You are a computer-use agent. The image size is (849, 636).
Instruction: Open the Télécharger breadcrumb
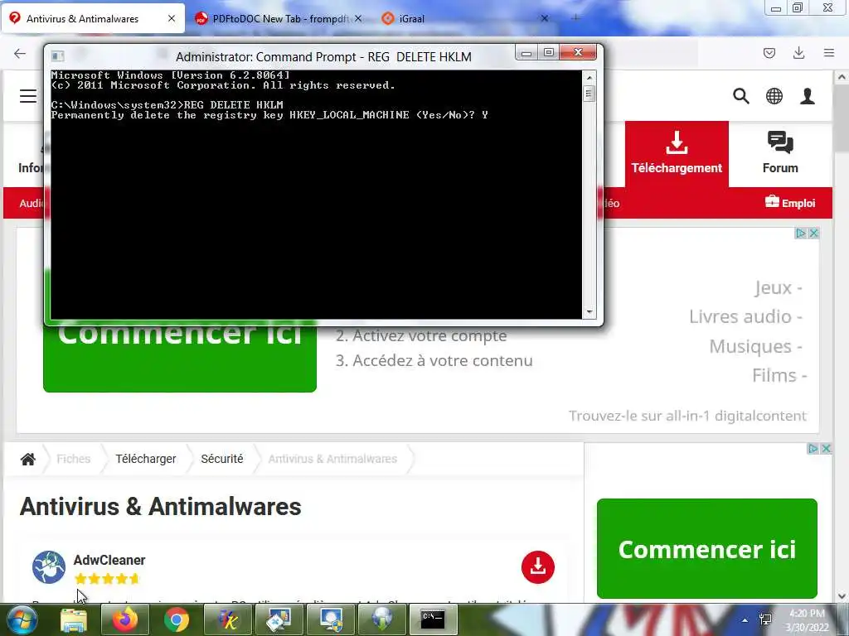click(146, 459)
